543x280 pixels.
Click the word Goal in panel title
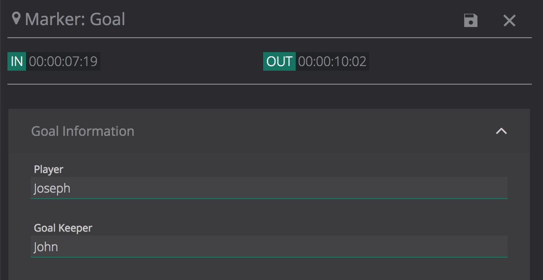[107, 20]
